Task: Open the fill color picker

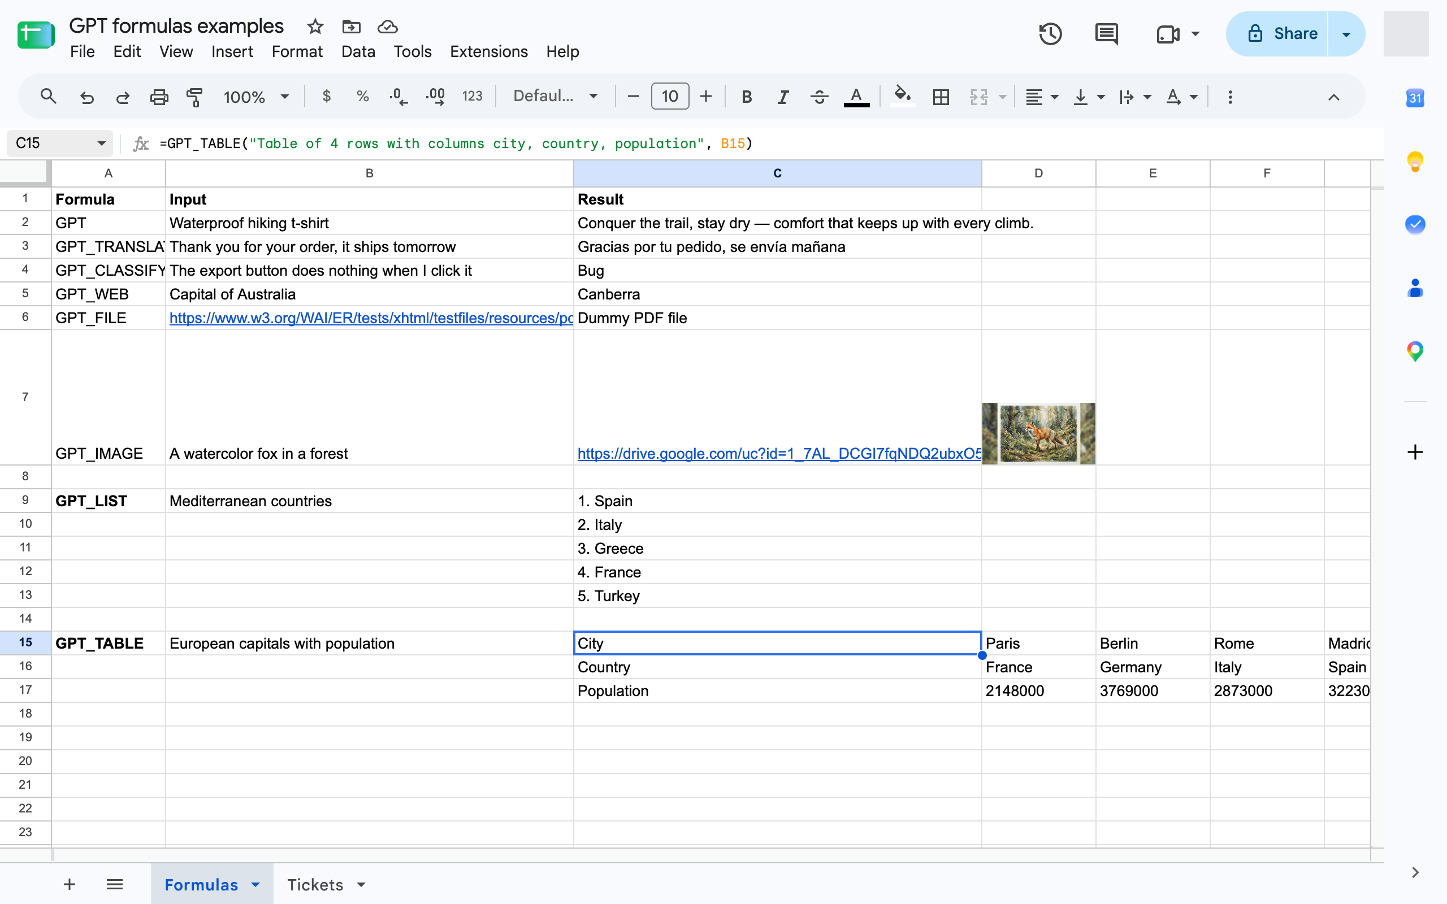Action: pyautogui.click(x=902, y=96)
